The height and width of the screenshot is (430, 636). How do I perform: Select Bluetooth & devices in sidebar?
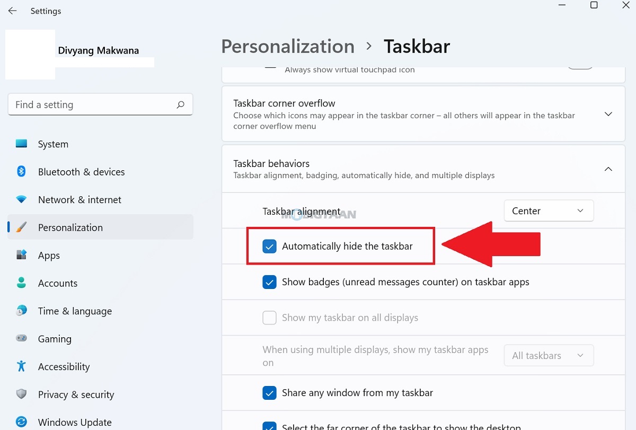(81, 171)
